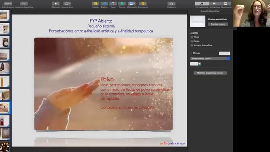Image resolution: width=270 pixels, height=152 pixels.
Task: Add a text box with Testo icon
Action: point(113,3)
